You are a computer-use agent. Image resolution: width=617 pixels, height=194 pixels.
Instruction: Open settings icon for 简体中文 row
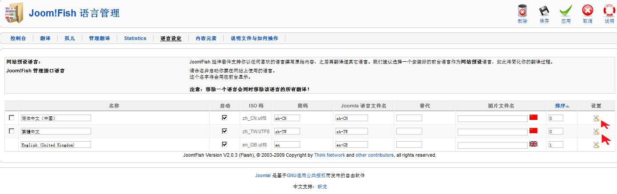596,118
